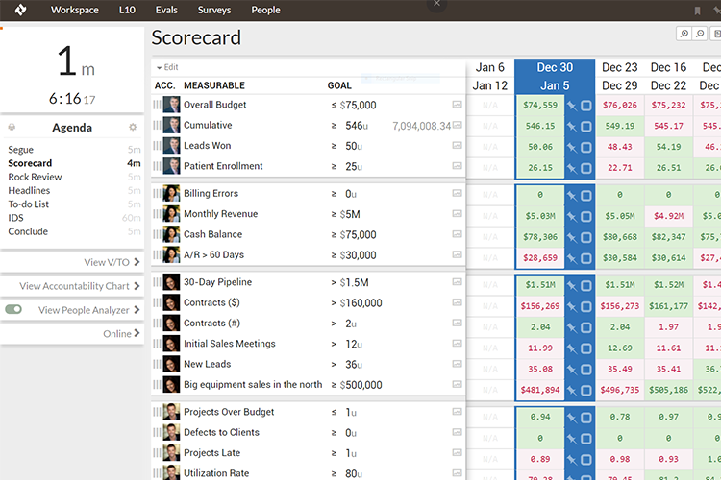Click the Monthly Revenue owner avatar

(x=171, y=213)
